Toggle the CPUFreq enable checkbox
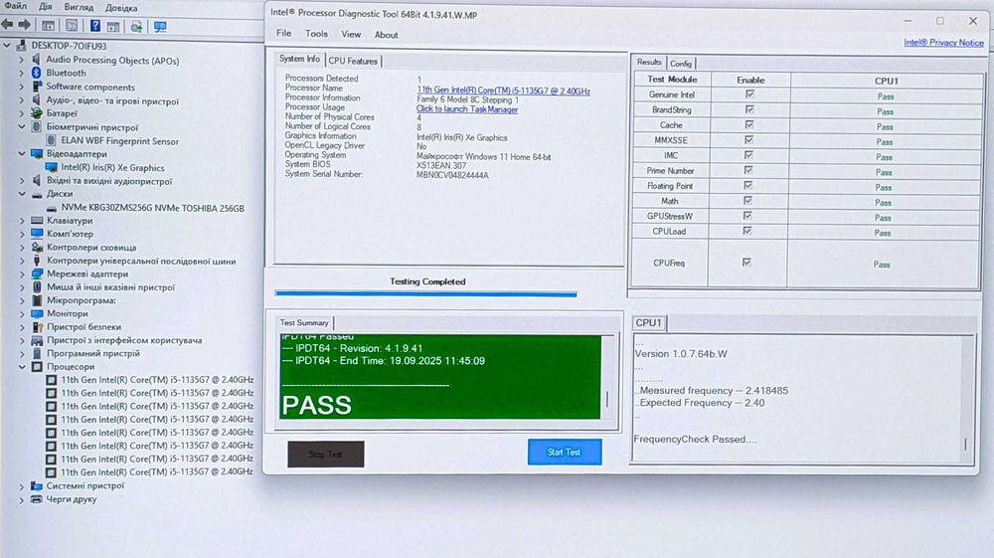994x558 pixels. coord(746,262)
